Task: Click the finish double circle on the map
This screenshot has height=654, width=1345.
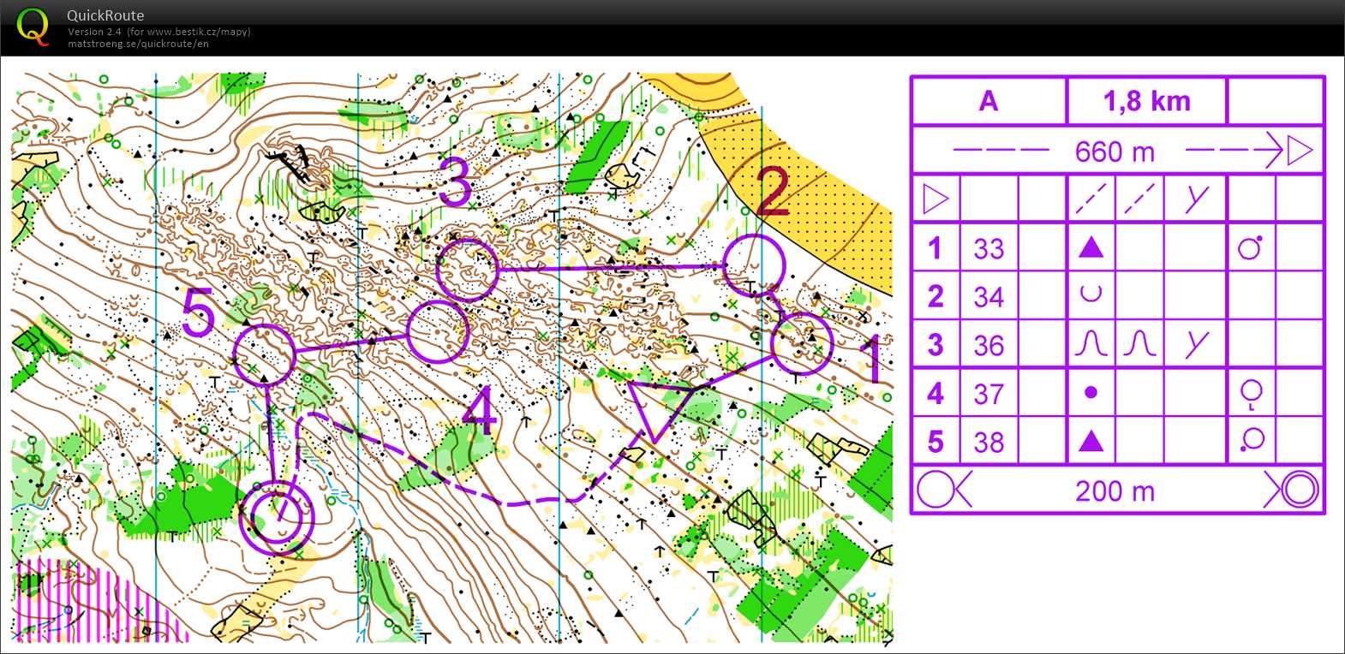Action: coord(277,517)
